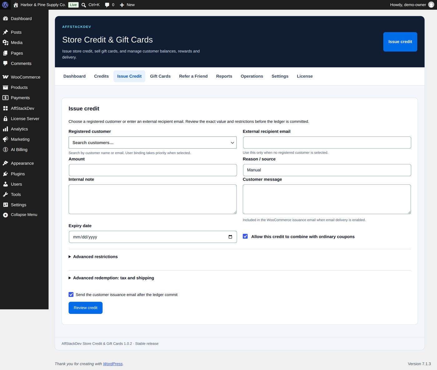Screen dimensions: 437x370
Task: Click the Issue credit header button
Action: pyautogui.click(x=400, y=42)
